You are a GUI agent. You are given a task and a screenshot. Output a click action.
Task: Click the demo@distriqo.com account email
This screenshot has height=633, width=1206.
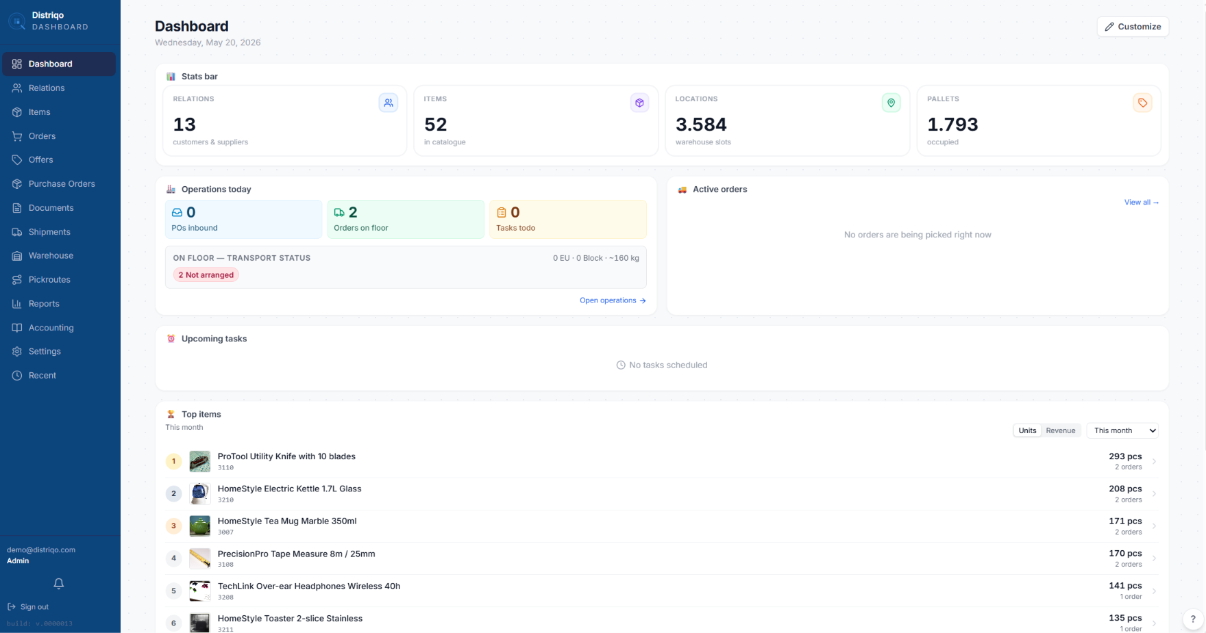coord(41,550)
